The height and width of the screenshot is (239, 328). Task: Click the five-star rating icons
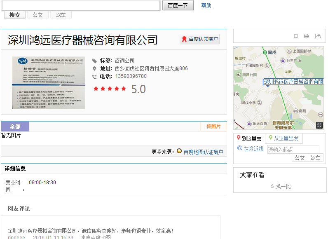point(110,89)
